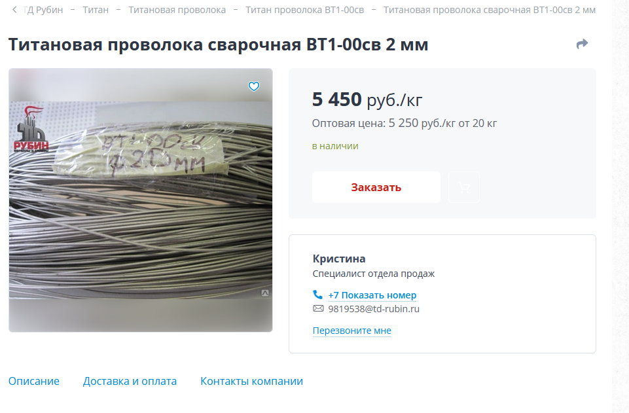This screenshot has height=413, width=629.
Task: Click the Рубин logo on photo
Action: 31,129
